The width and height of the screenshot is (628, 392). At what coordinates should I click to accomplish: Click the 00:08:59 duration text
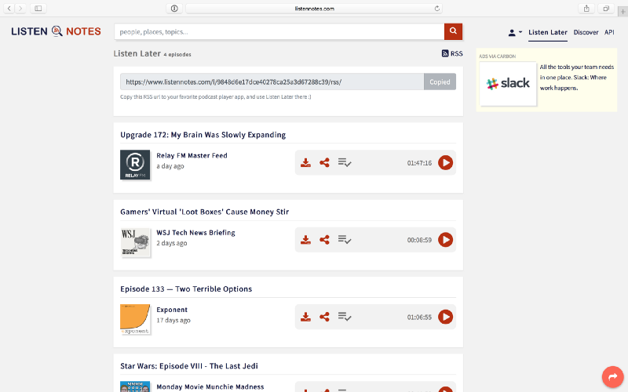(x=419, y=240)
